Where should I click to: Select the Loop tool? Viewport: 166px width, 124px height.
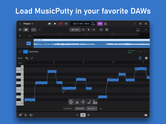click(83, 30)
